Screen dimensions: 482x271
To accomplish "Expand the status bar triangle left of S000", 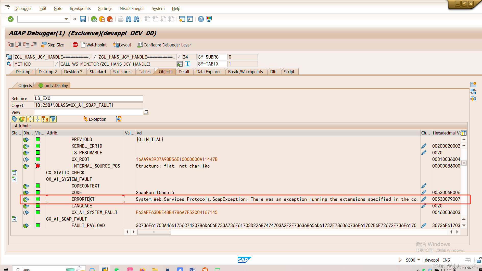I will click(x=400, y=260).
